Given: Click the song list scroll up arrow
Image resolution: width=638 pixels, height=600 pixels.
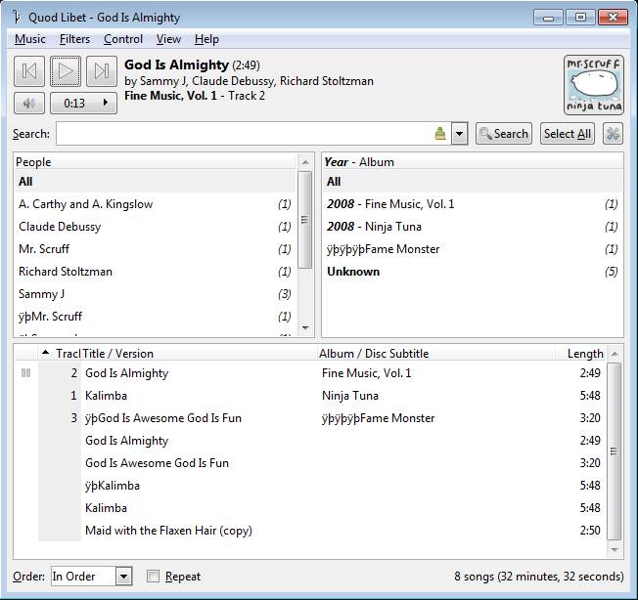Looking at the screenshot, I should (615, 354).
